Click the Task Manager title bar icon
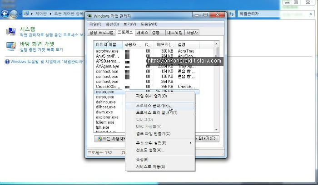318x185 pixels. click(x=89, y=16)
